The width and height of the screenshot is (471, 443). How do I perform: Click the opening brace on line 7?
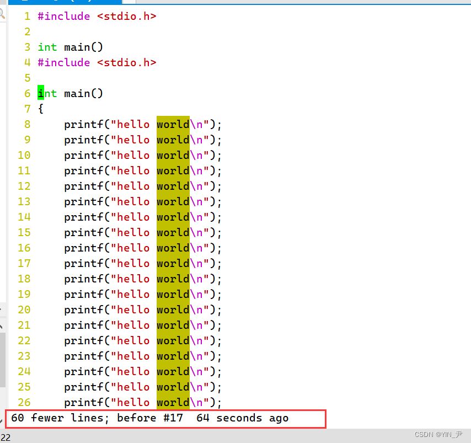pos(40,109)
